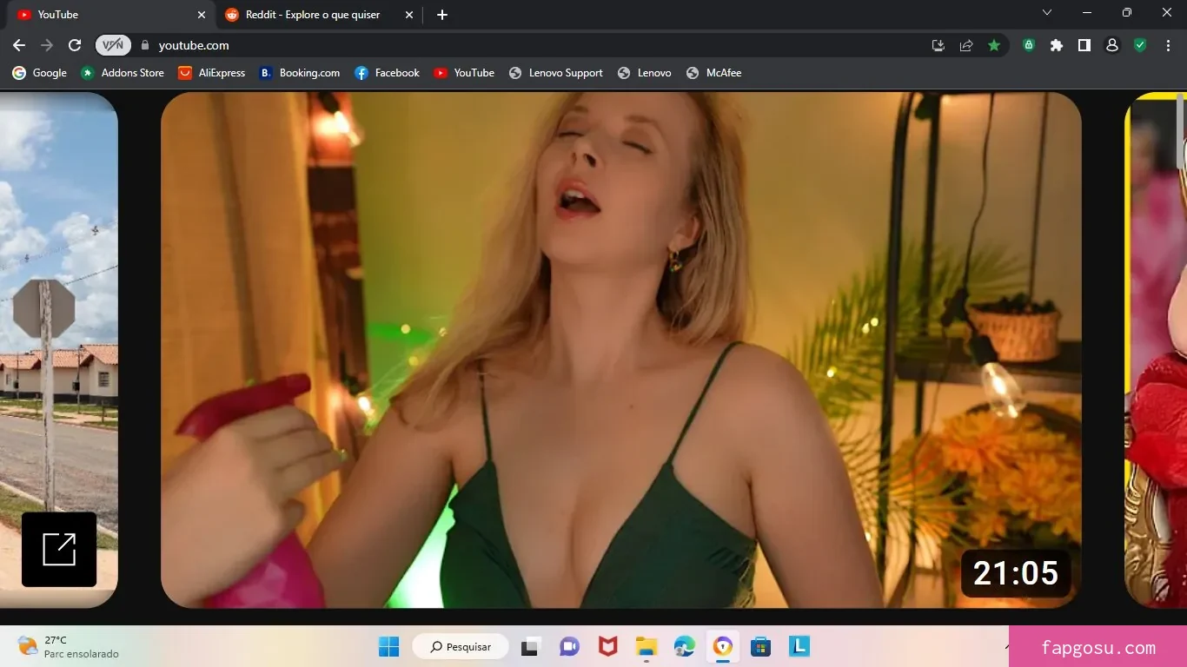Click the Pesquisar taskbar search box
Viewport: 1187px width, 667px height.
pos(461,646)
